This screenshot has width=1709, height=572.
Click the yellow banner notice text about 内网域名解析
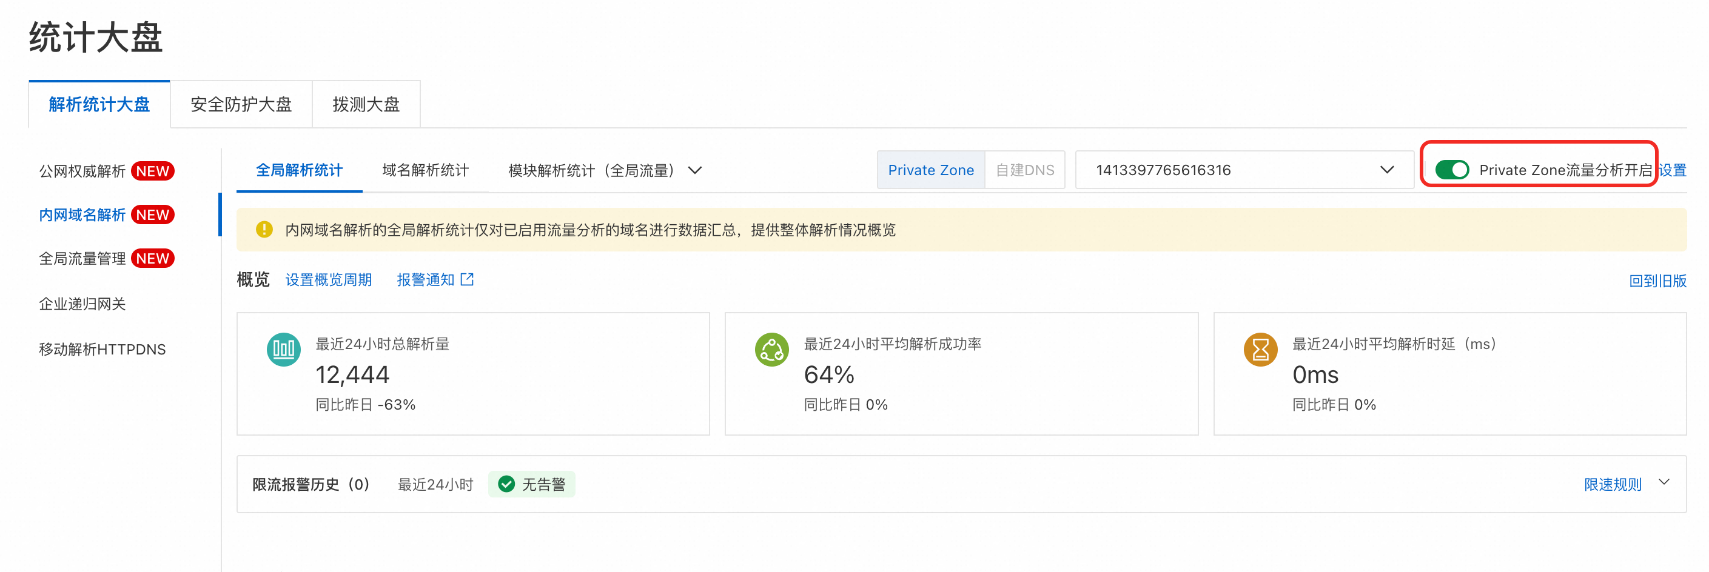pyautogui.click(x=591, y=229)
